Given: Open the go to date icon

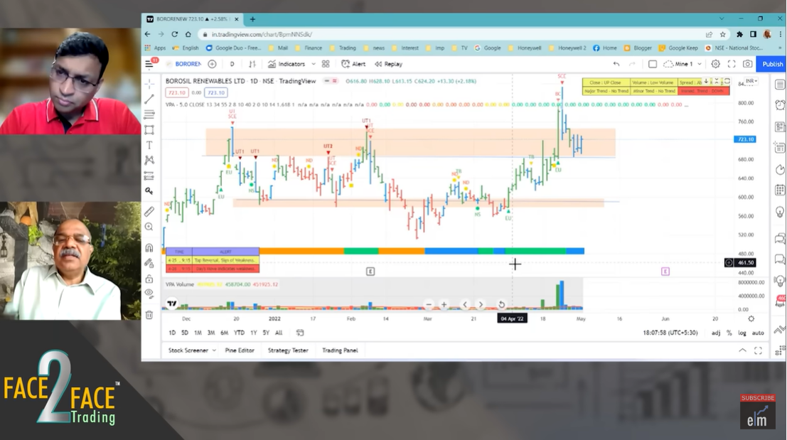Looking at the screenshot, I should (x=300, y=333).
